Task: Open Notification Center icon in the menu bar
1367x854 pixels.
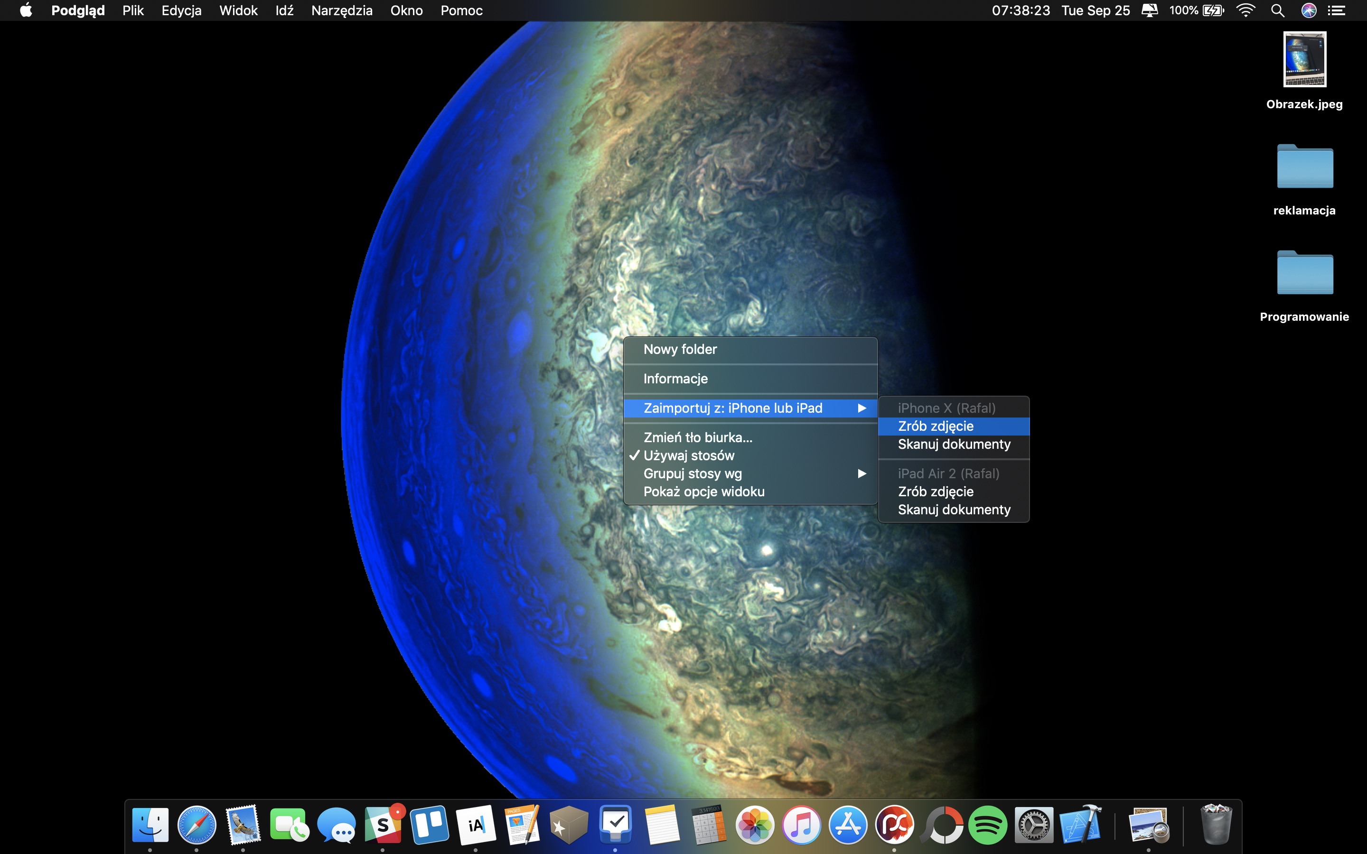Action: tap(1337, 10)
